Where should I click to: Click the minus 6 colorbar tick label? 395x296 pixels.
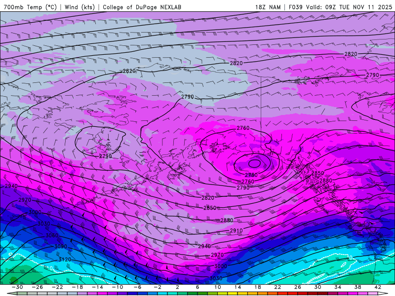(x=137, y=287)
